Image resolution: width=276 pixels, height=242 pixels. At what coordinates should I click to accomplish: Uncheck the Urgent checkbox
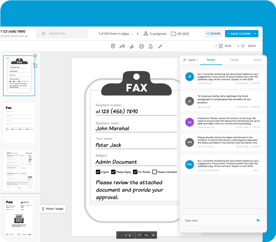(x=99, y=172)
